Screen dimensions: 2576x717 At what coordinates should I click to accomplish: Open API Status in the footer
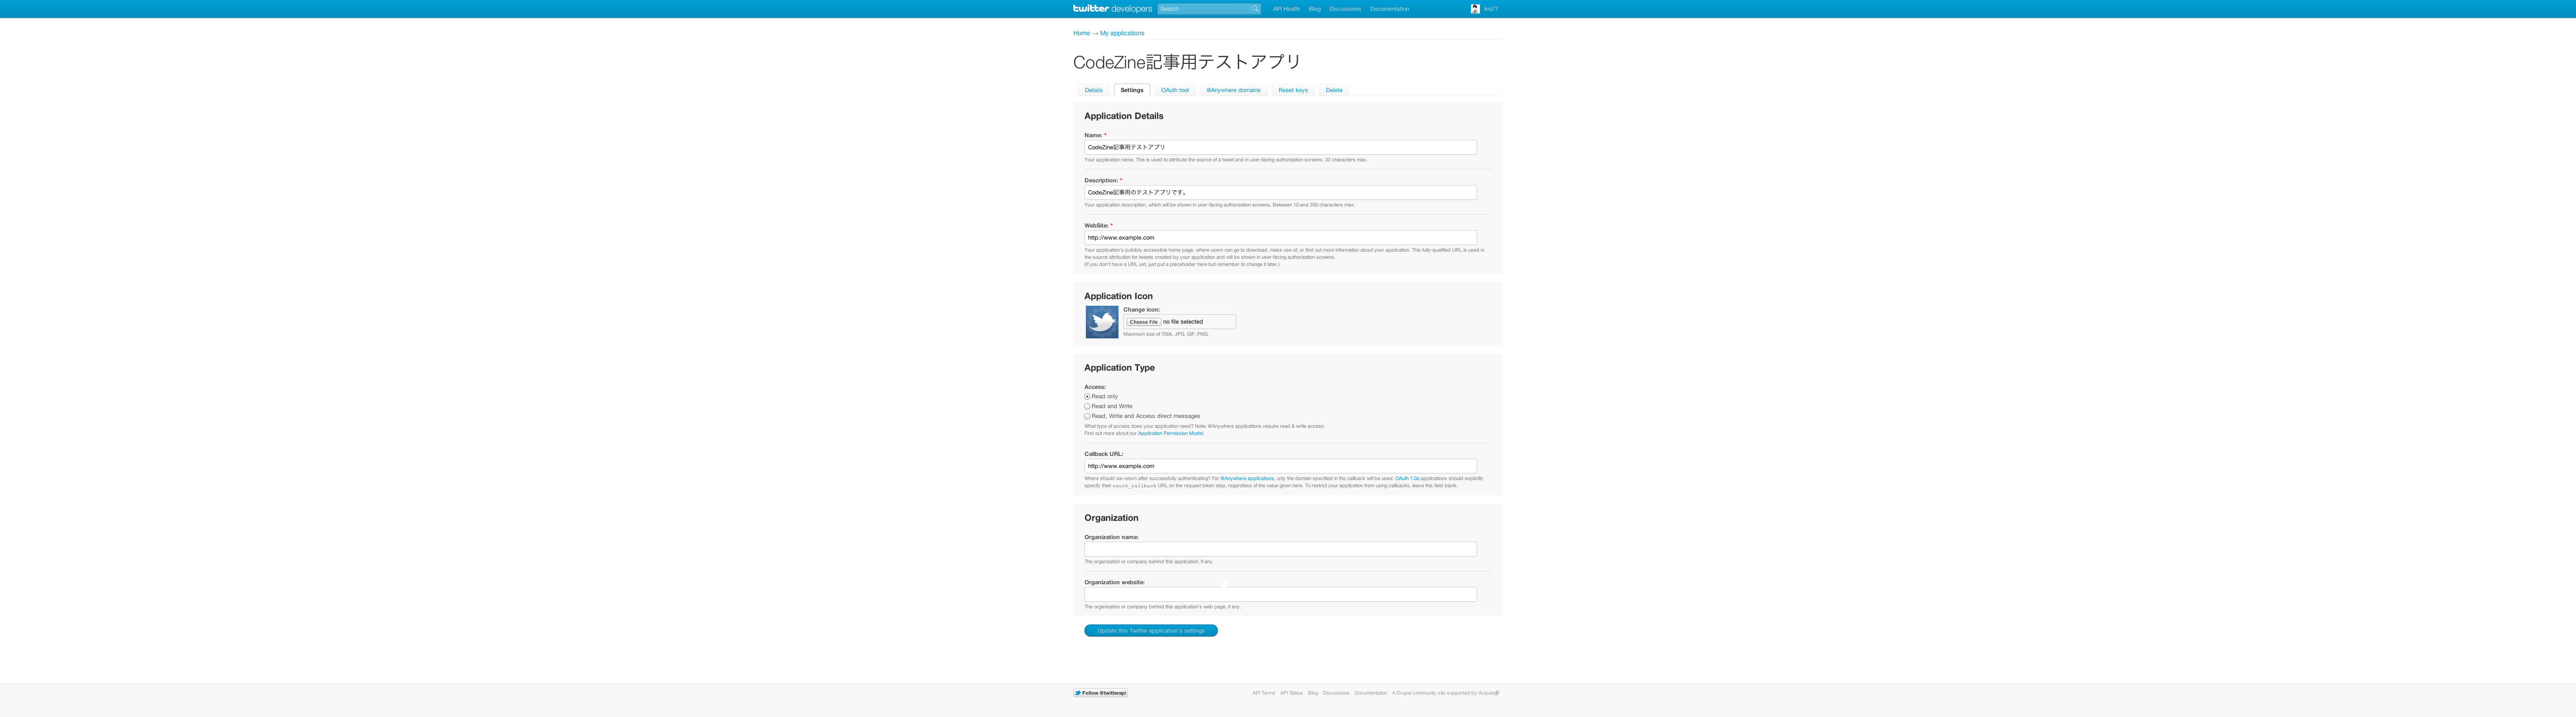coord(1291,693)
